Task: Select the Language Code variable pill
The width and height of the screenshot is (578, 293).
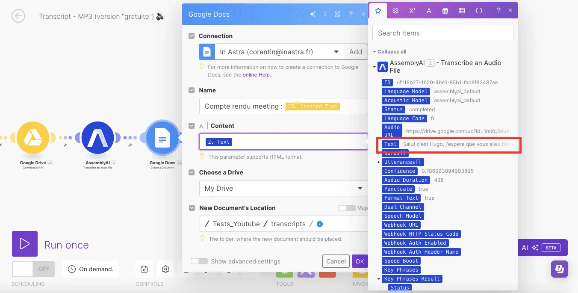Action: point(404,118)
